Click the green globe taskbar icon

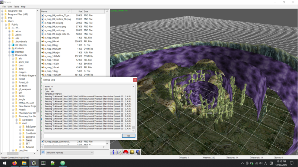[63, 163]
